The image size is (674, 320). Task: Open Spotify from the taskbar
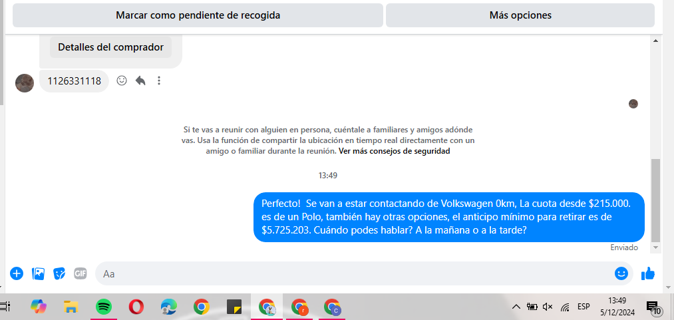pyautogui.click(x=104, y=307)
